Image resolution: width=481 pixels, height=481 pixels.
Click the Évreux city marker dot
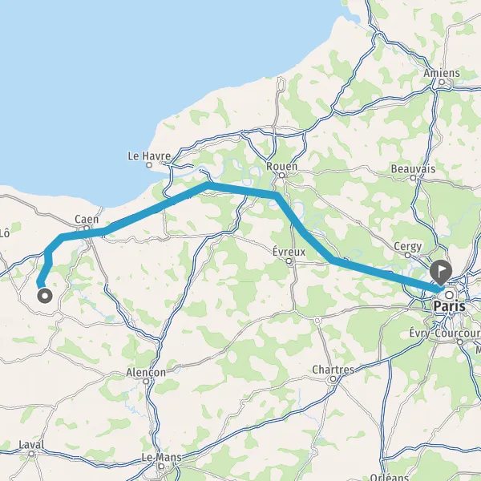tap(289, 261)
